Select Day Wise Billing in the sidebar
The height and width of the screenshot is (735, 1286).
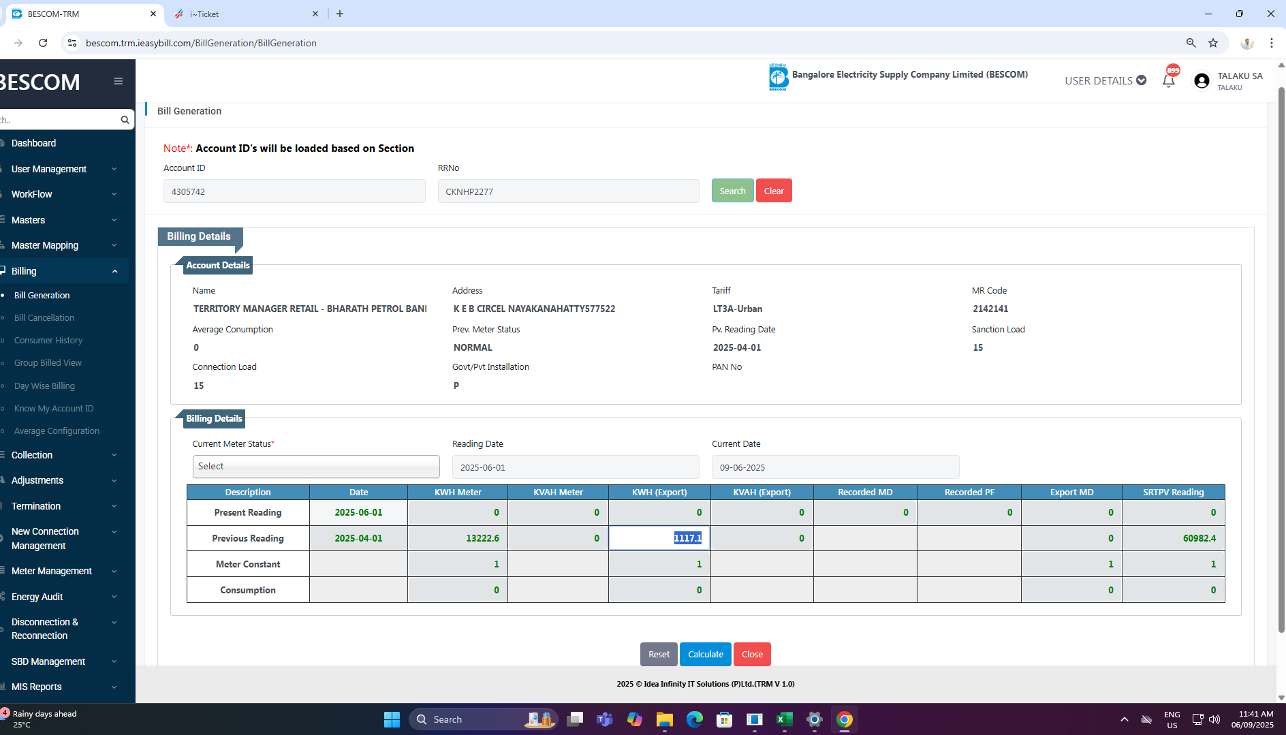point(44,386)
